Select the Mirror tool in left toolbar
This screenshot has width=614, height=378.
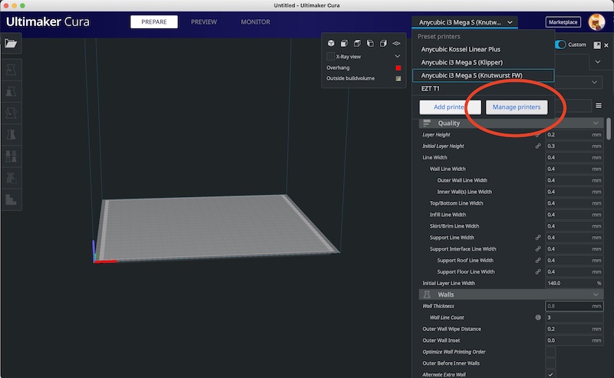pos(11,135)
